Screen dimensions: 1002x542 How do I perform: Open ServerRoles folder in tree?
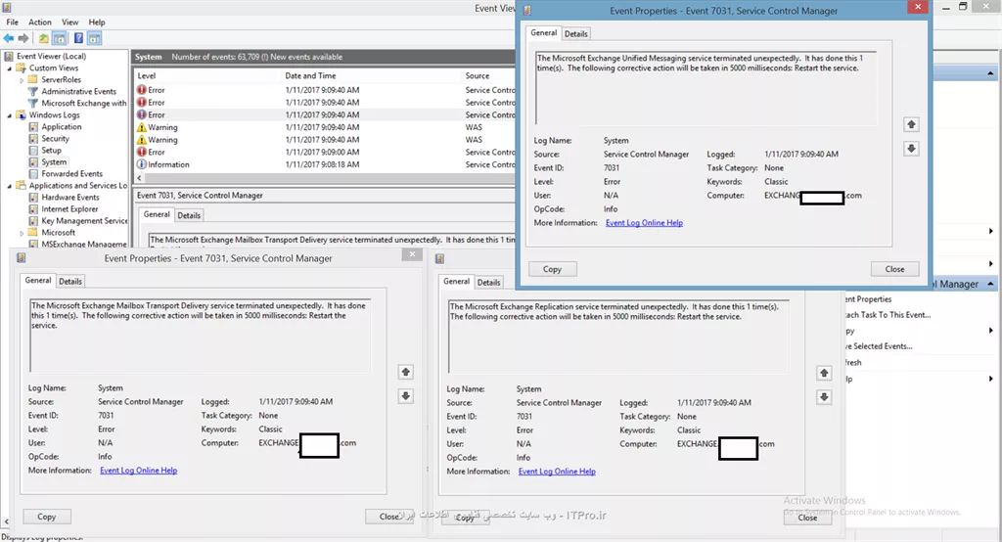[61, 80]
